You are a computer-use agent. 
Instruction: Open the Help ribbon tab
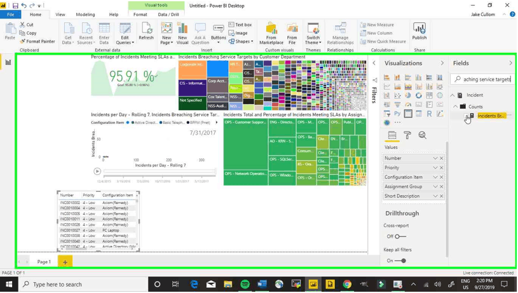click(x=114, y=15)
